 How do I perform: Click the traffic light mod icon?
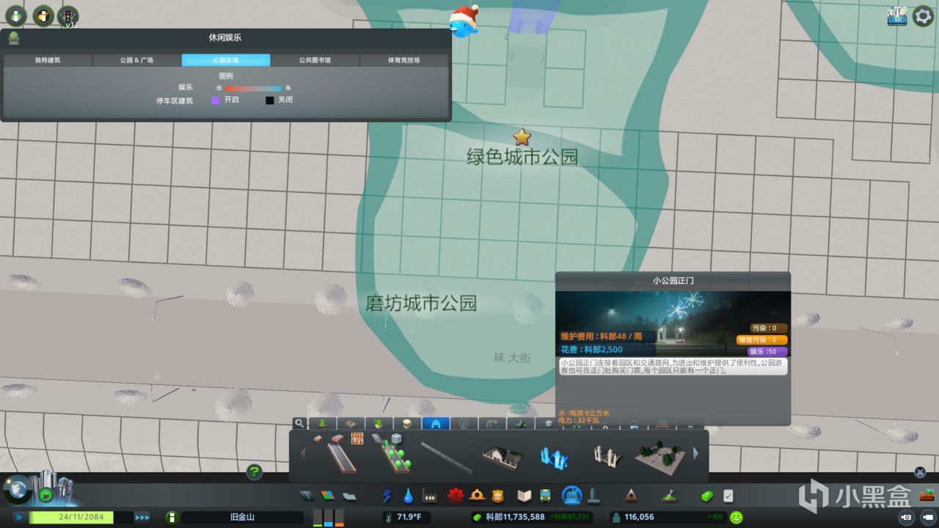tap(68, 15)
